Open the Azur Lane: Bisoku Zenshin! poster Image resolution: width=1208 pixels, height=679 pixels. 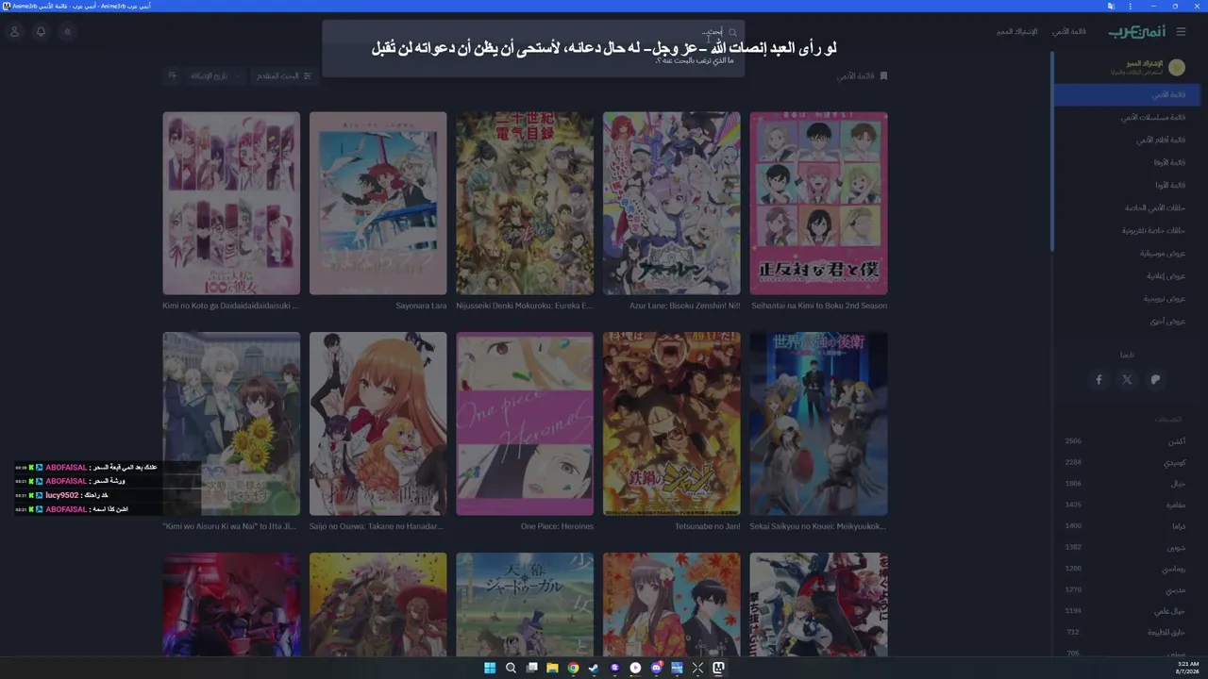(x=672, y=203)
